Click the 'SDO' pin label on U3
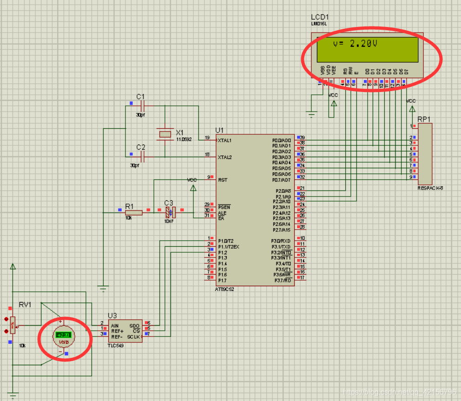The height and width of the screenshot is (401, 461). point(134,326)
